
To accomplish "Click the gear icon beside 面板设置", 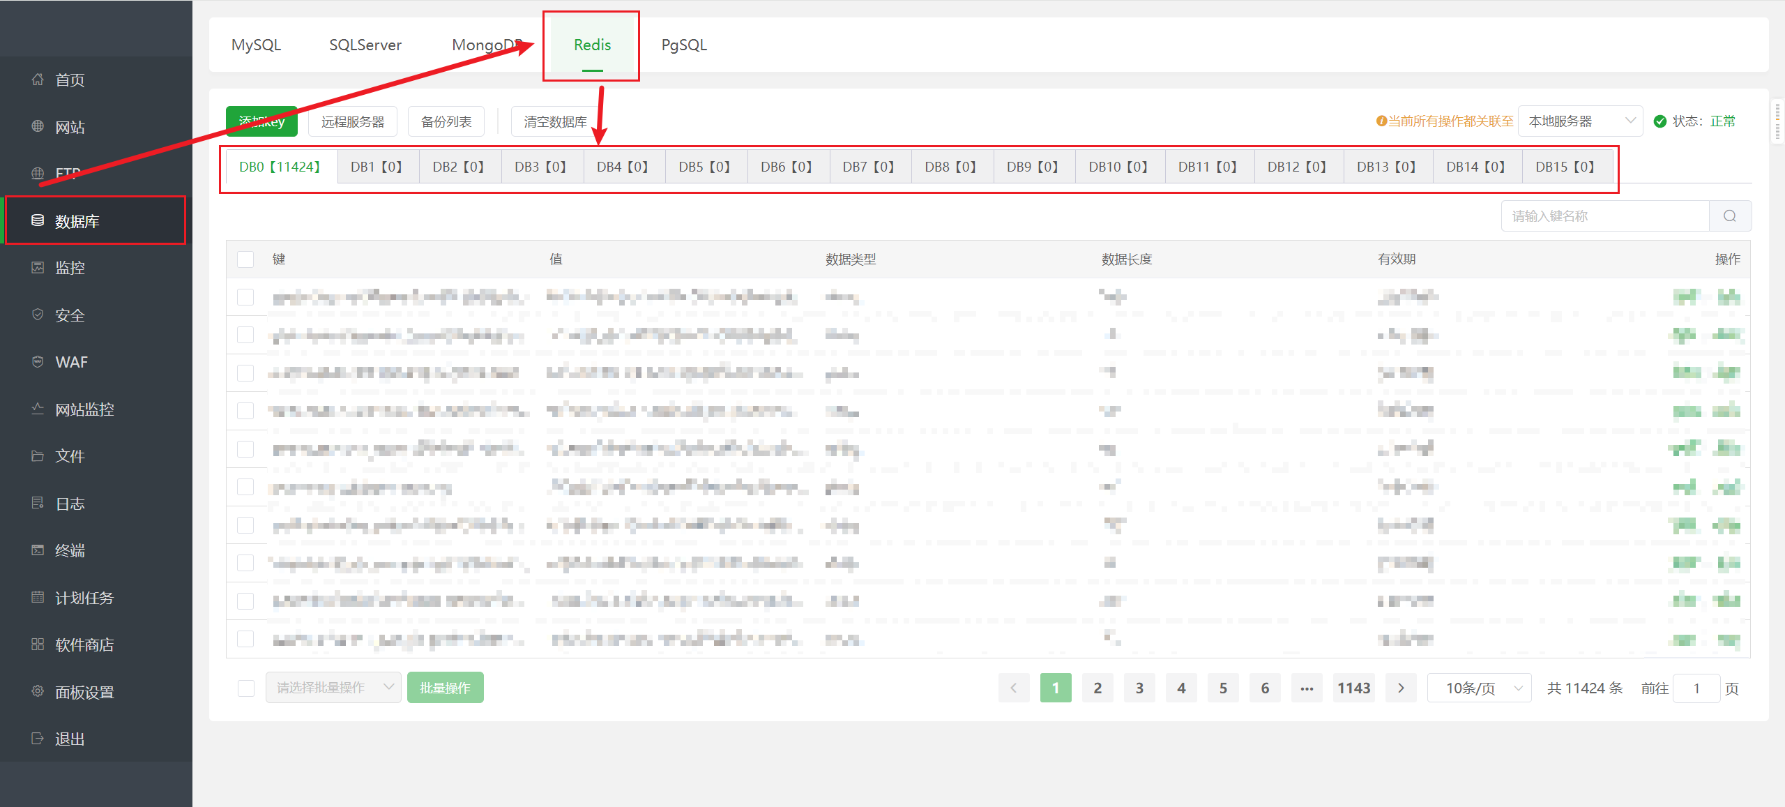I will 38,691.
